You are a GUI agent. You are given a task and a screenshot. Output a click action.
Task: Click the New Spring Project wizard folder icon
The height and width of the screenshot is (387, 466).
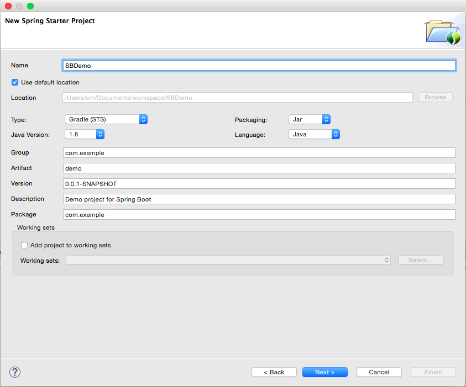coord(442,31)
